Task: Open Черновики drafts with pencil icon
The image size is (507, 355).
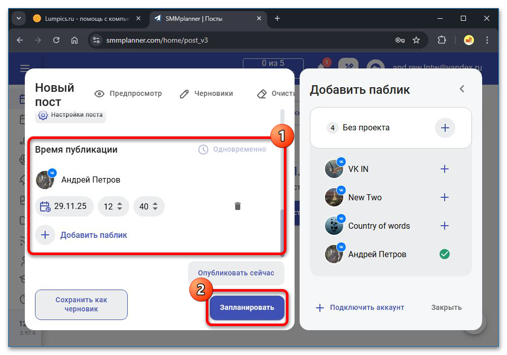Action: [x=206, y=94]
